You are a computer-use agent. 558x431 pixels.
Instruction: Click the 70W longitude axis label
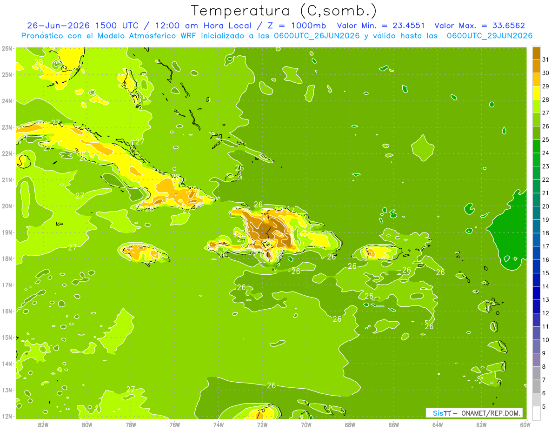[x=306, y=424]
